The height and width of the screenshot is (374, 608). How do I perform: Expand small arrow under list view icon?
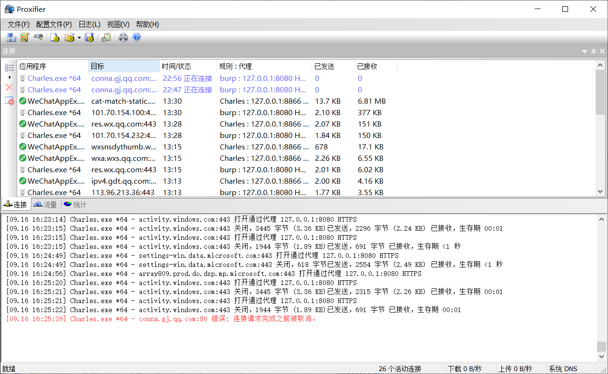tap(10, 77)
